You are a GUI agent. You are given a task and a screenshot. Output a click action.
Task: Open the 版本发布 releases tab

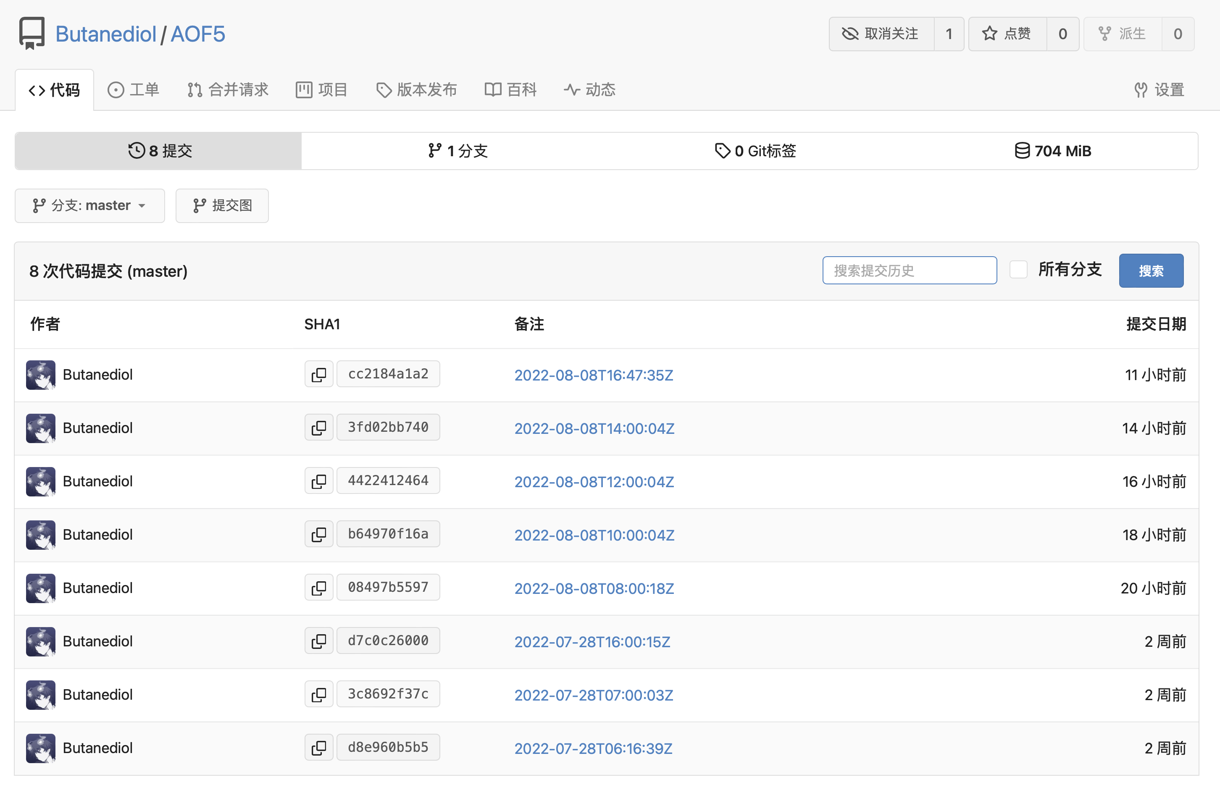pyautogui.click(x=416, y=90)
